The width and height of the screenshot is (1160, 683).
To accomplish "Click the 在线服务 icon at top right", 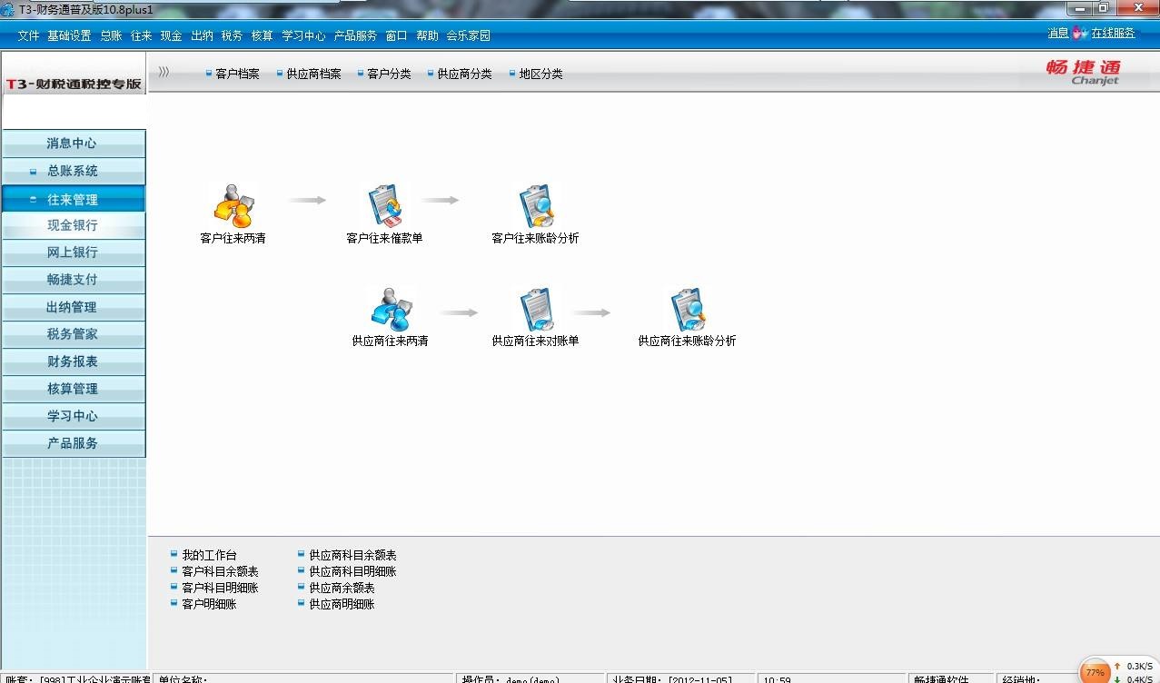I will tap(1079, 34).
